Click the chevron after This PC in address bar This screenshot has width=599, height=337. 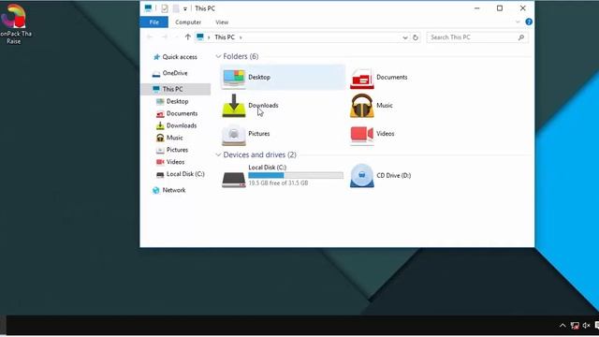[x=241, y=37]
